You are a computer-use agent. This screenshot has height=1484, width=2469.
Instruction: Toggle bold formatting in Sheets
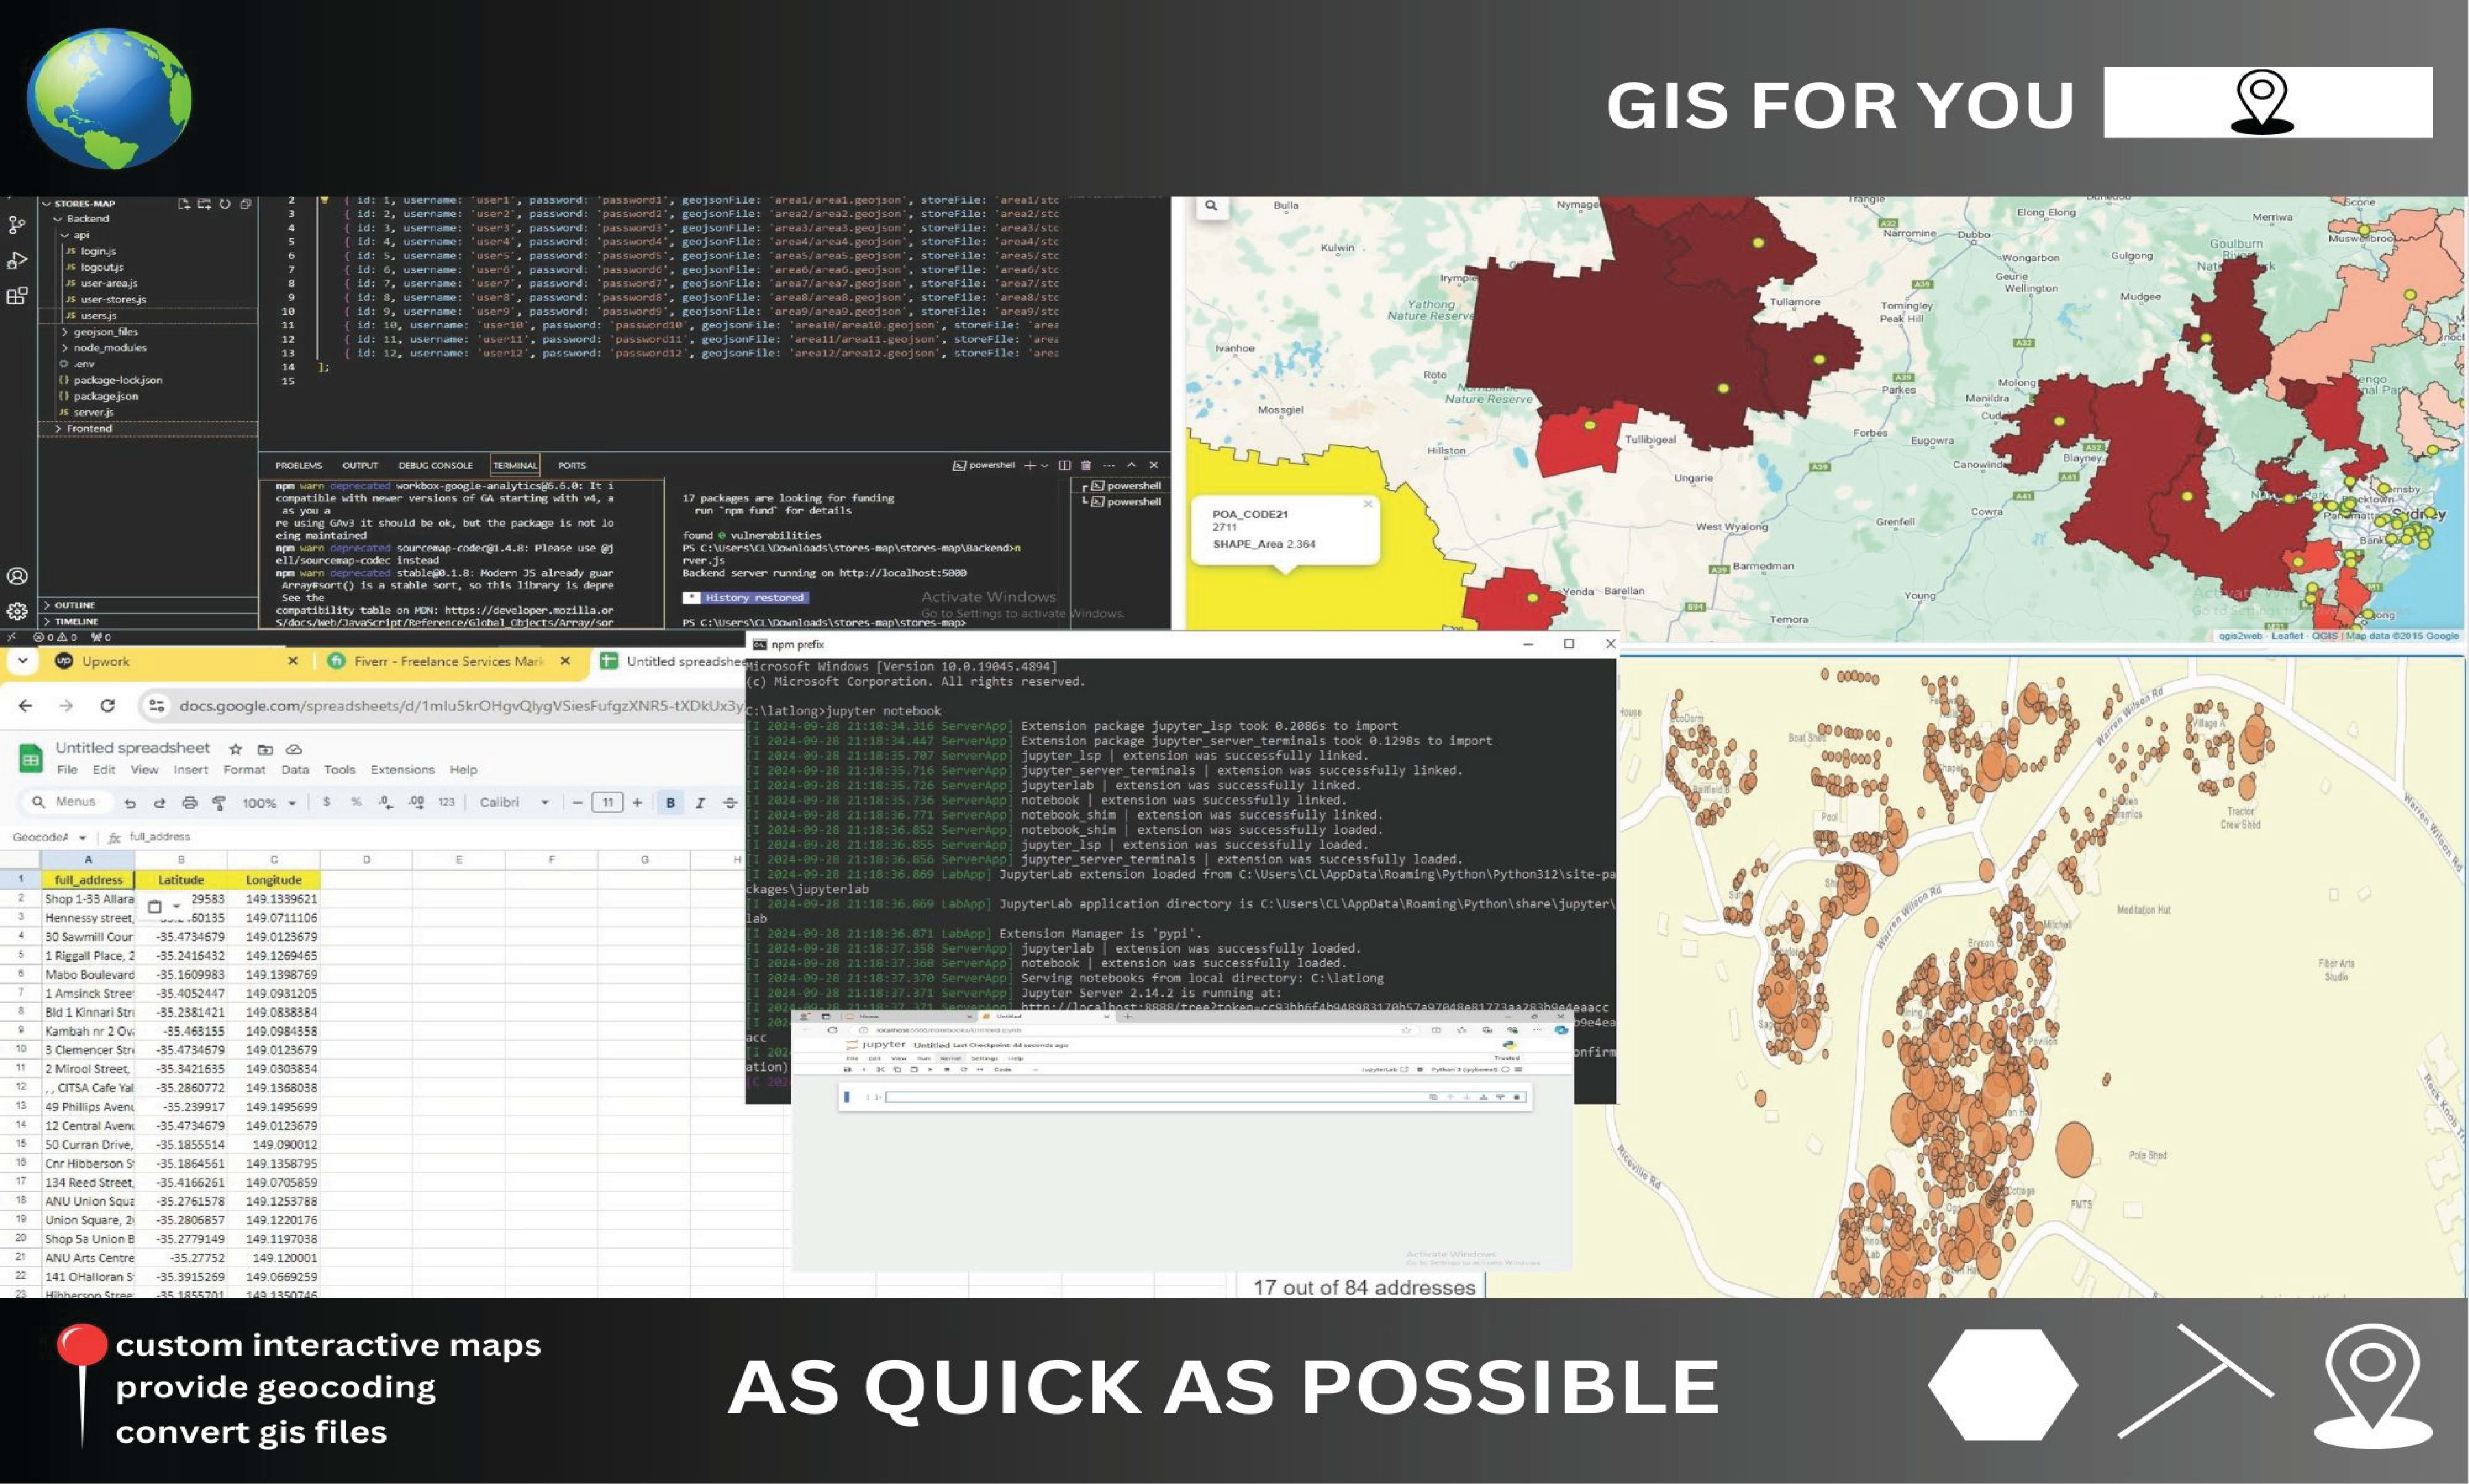[x=670, y=803]
